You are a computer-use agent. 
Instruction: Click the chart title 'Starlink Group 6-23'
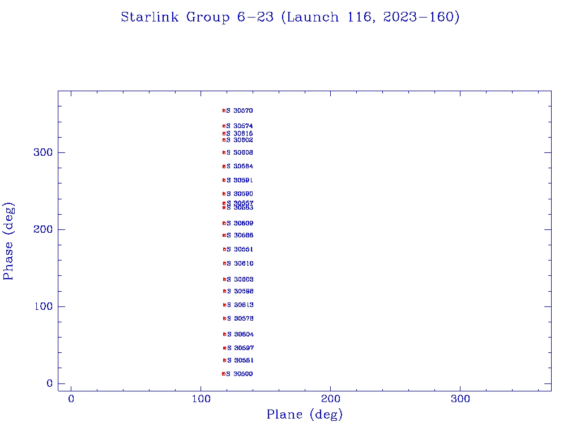197,17
